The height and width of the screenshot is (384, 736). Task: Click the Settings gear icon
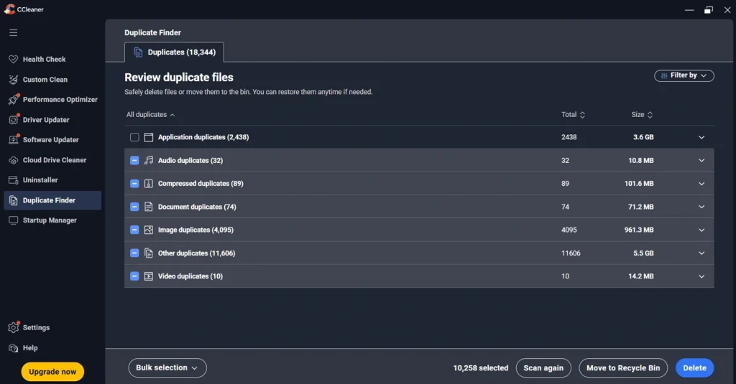tap(14, 327)
